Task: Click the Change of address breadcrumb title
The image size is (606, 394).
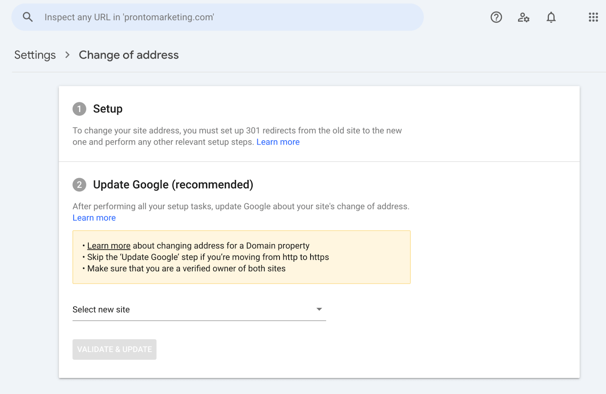Action: 129,55
